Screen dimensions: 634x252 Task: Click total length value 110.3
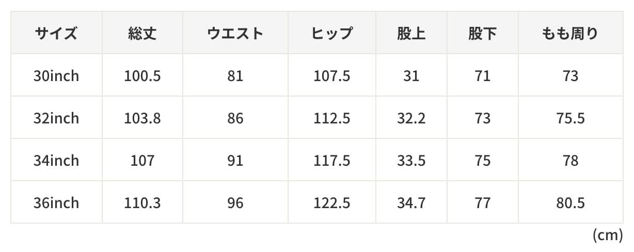point(142,203)
